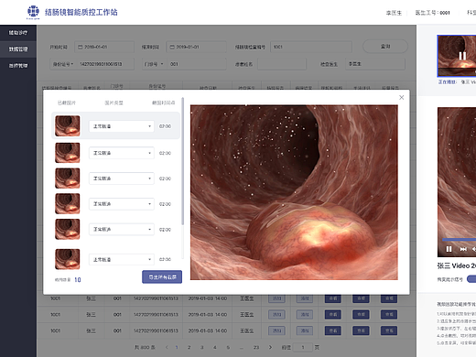The width and height of the screenshot is (476, 357).
Task: Click the examining doctor input field
Action: [375, 64]
